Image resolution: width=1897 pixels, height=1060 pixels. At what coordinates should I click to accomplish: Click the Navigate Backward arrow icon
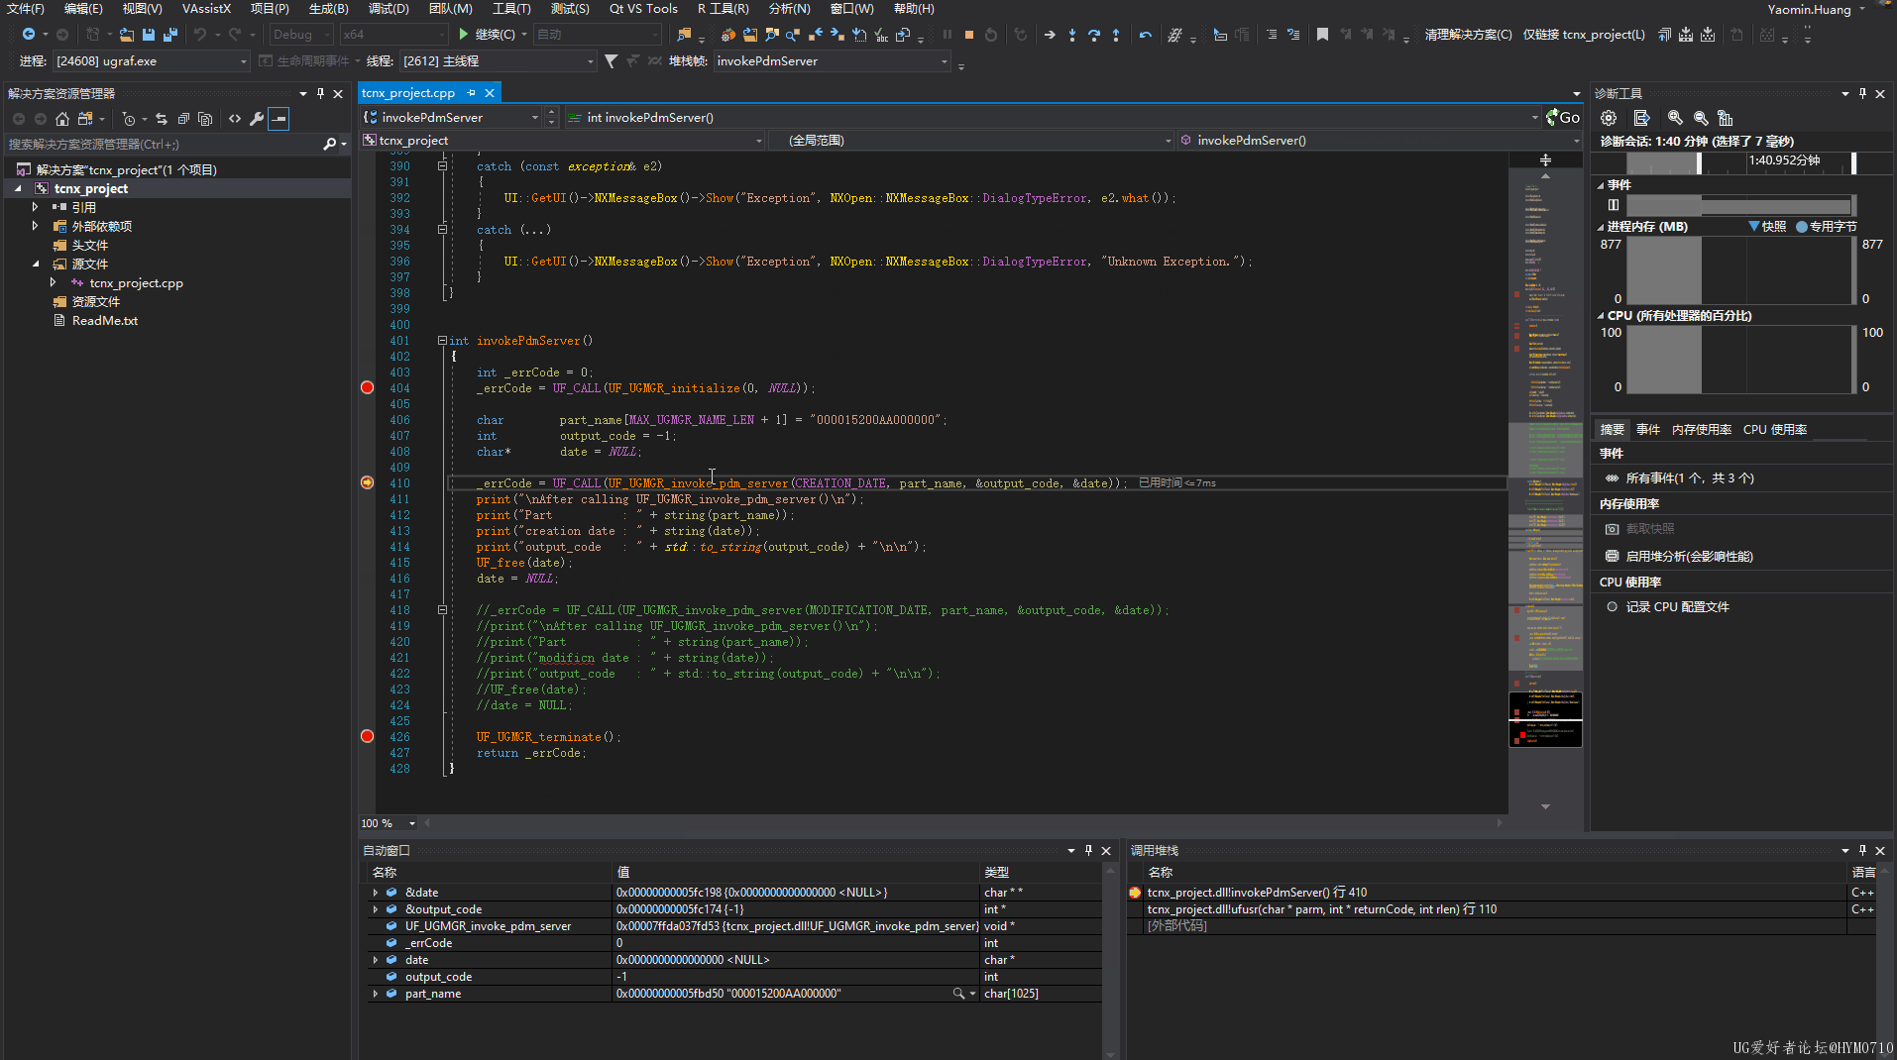[x=28, y=35]
